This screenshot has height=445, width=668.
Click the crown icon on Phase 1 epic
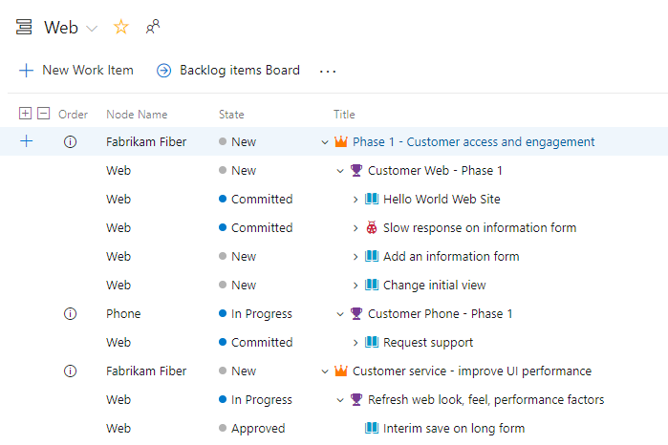pos(341,142)
